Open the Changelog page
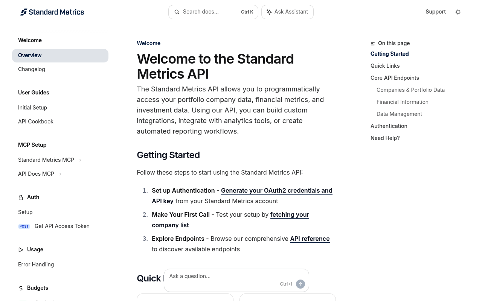482x301 pixels. [x=32, y=69]
